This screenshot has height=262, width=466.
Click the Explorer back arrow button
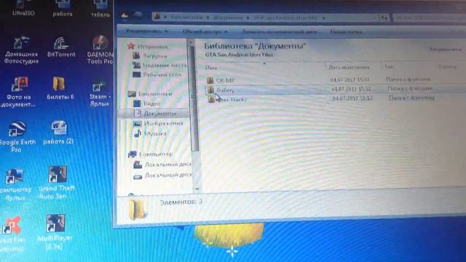(125, 16)
